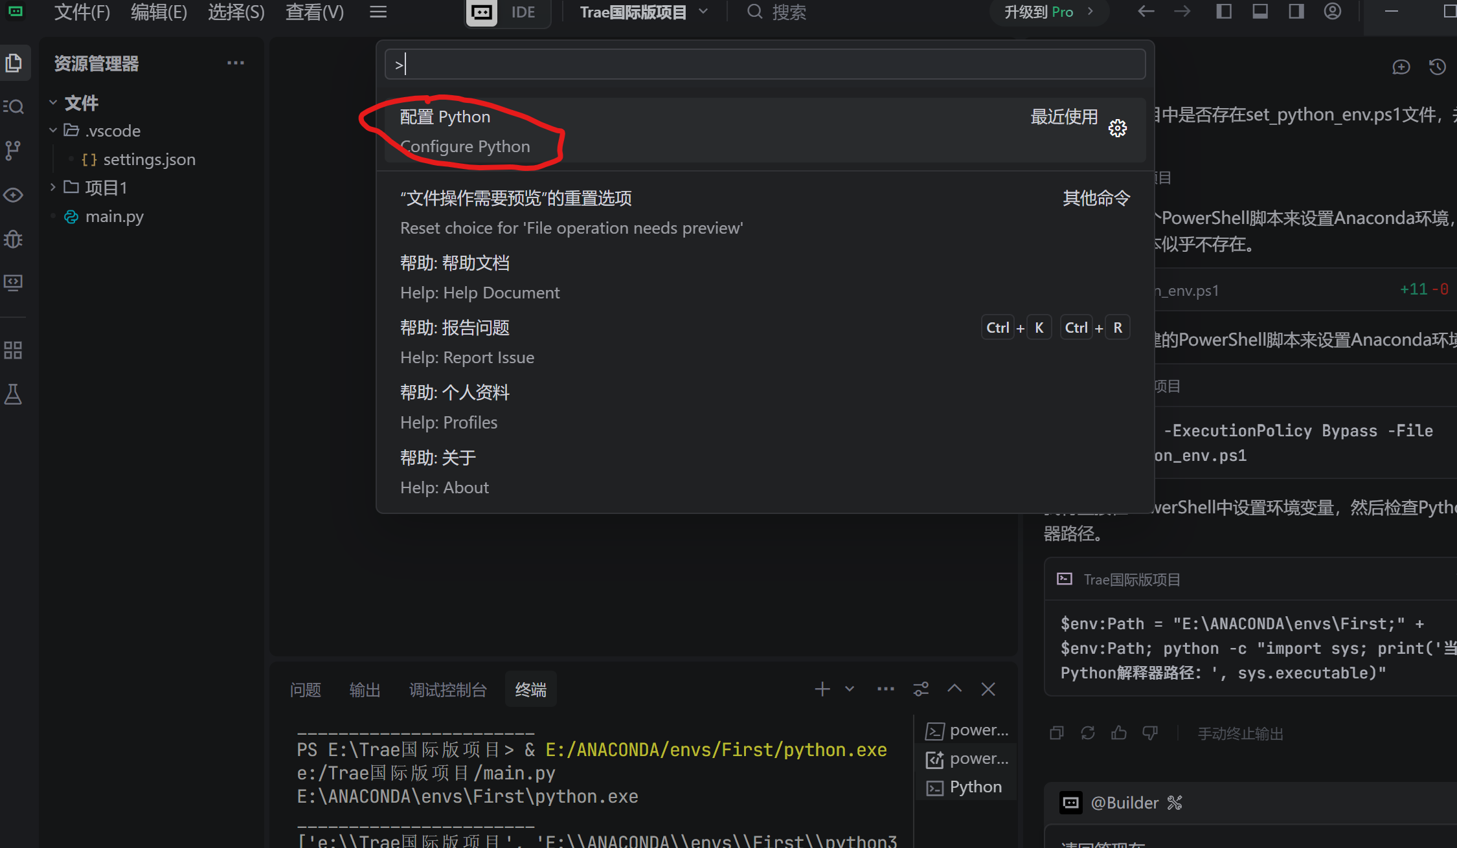Open the terminal profile dropdown arrow
This screenshot has height=848, width=1457.
click(848, 689)
